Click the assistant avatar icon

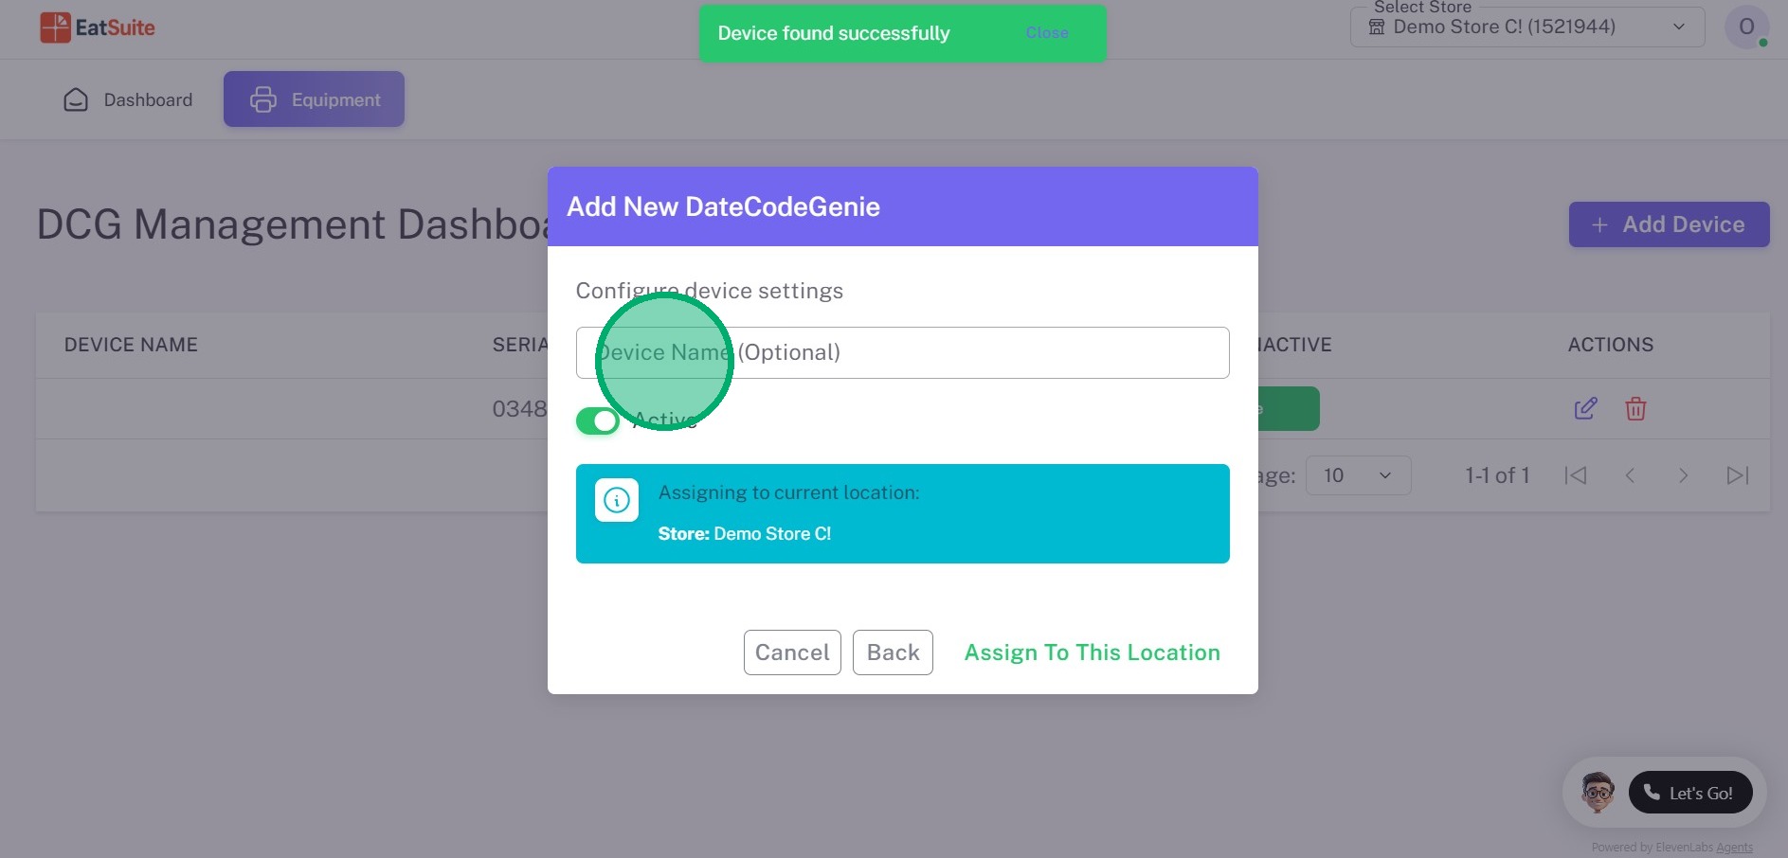pyautogui.click(x=1598, y=793)
